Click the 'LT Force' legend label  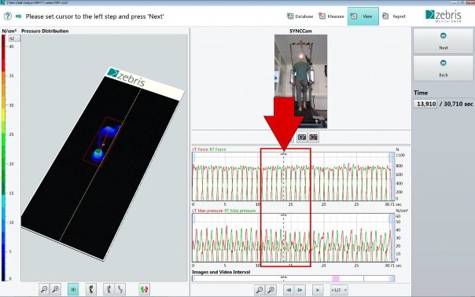coord(201,149)
